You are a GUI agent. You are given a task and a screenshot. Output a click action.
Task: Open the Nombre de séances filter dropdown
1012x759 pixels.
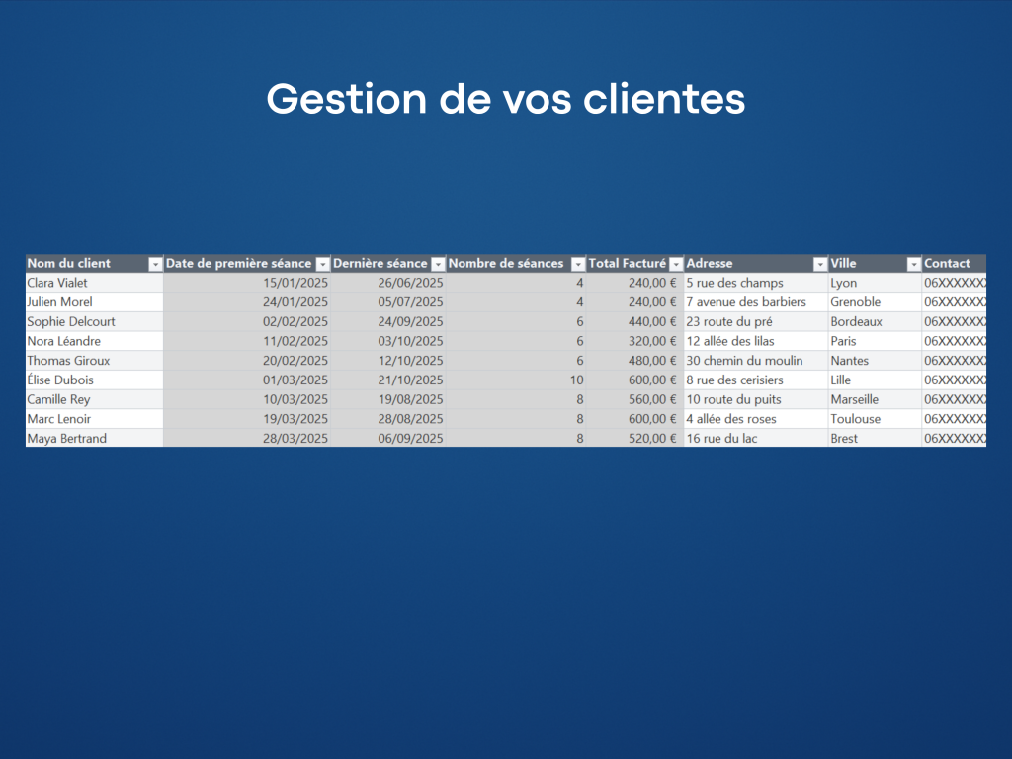(x=577, y=264)
